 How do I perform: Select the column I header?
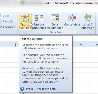click(13, 45)
